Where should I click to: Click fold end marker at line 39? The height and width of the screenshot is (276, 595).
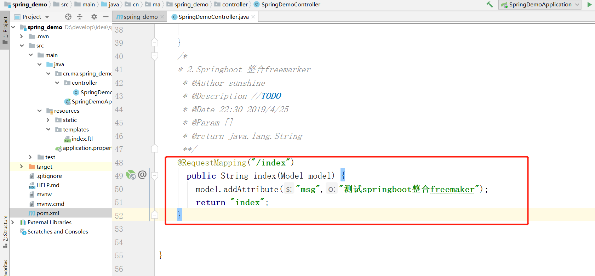[155, 43]
